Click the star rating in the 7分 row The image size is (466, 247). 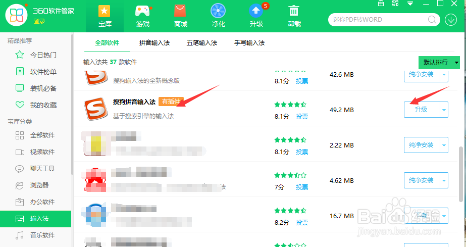[290, 175]
